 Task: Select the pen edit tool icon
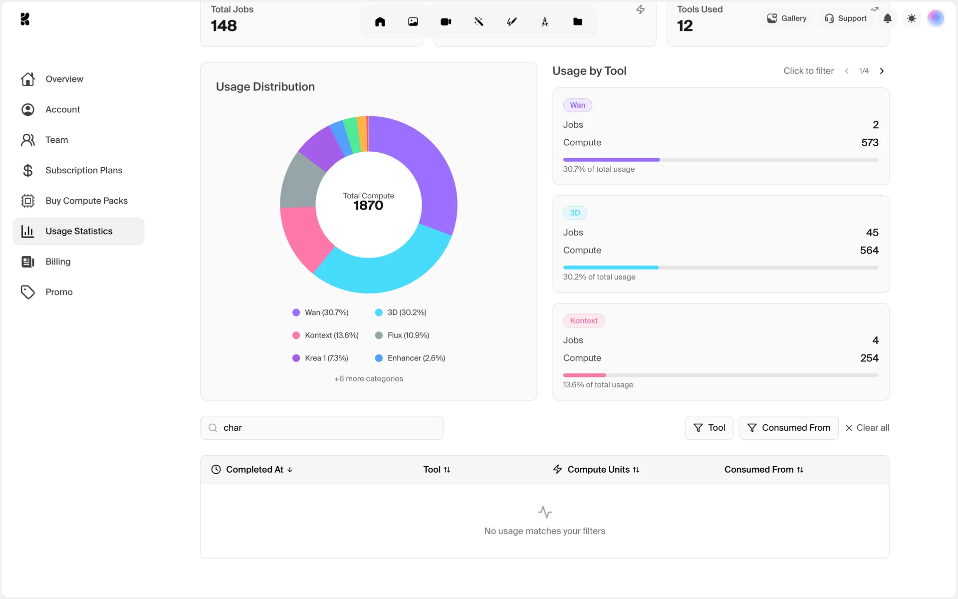pos(512,22)
